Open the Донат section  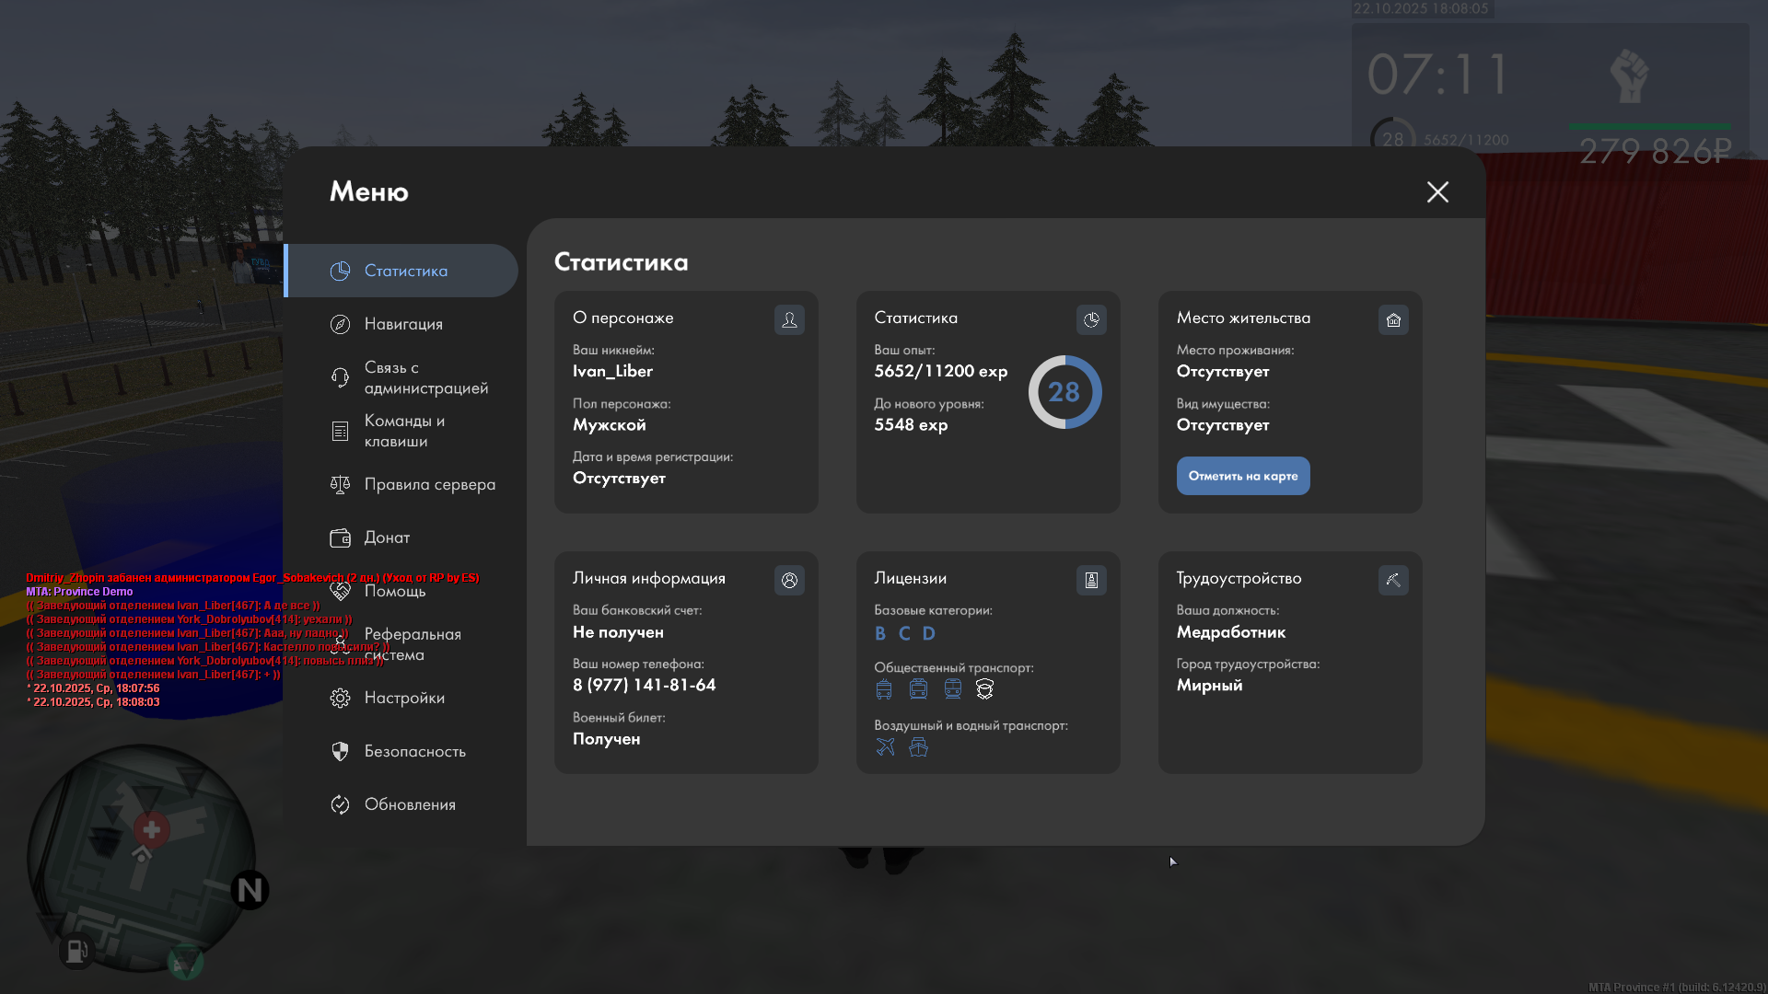[x=387, y=537]
